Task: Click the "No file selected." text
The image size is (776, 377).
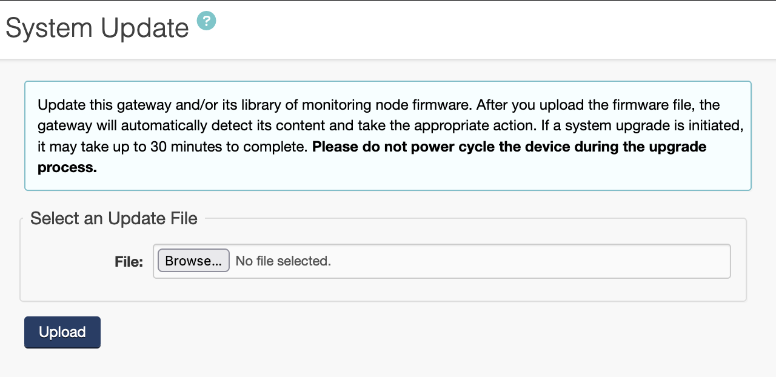Action: 283,261
